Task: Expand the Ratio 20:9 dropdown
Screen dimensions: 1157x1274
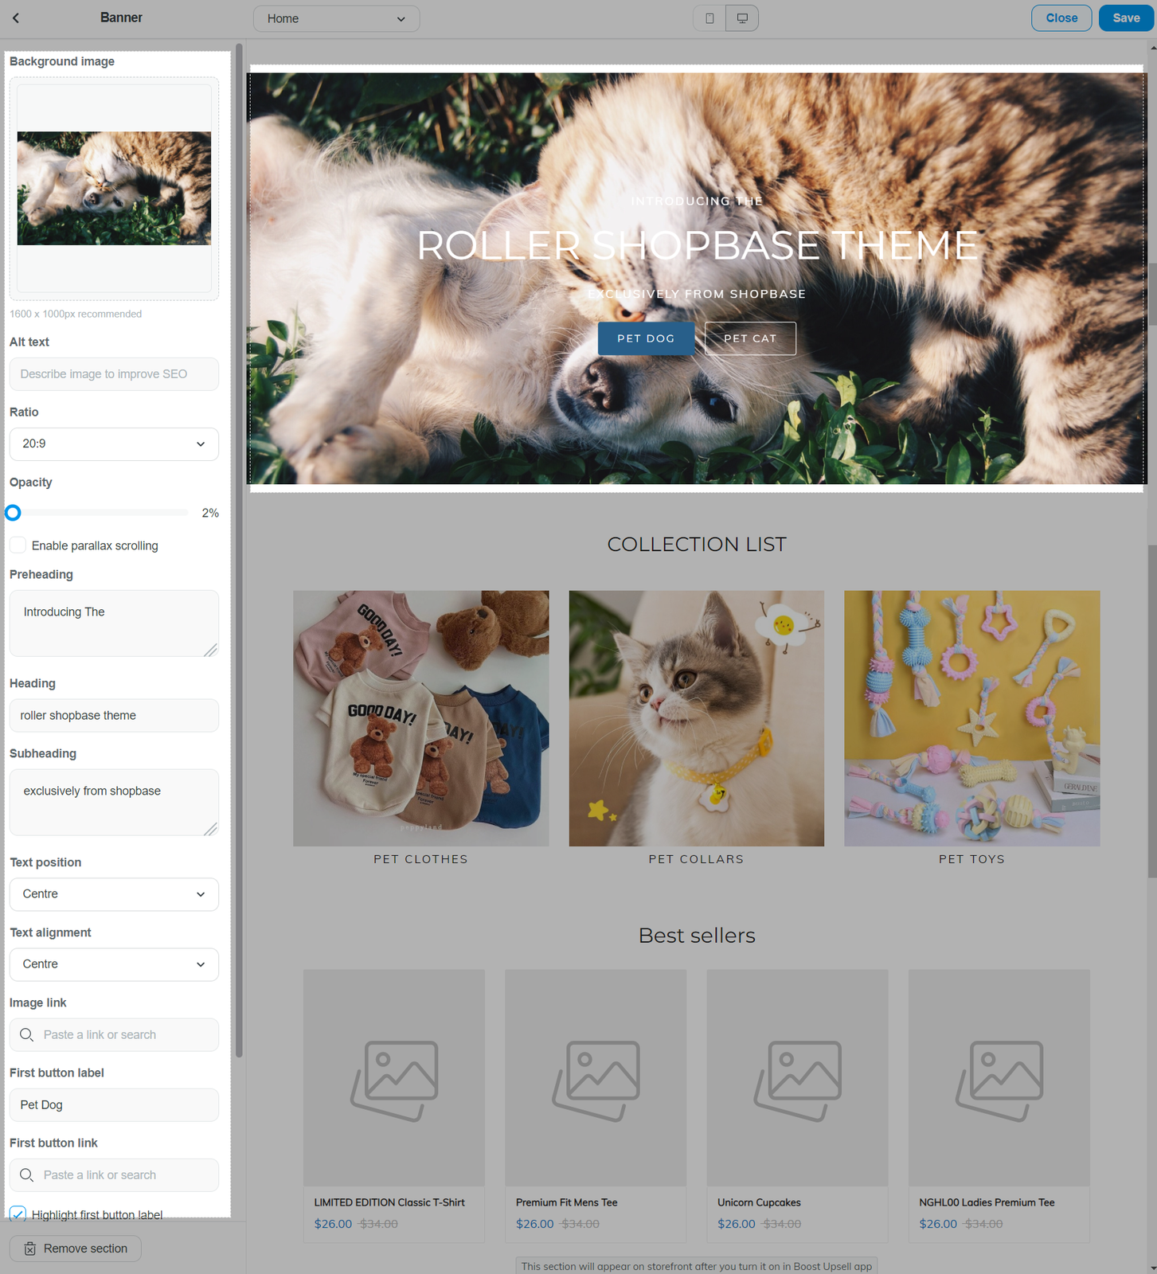Action: tap(114, 444)
